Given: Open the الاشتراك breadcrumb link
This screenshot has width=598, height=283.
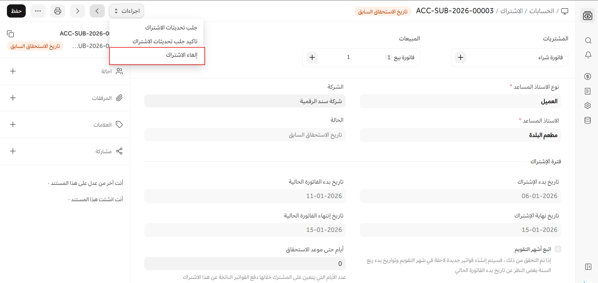Looking at the screenshot, I should pyautogui.click(x=511, y=11).
